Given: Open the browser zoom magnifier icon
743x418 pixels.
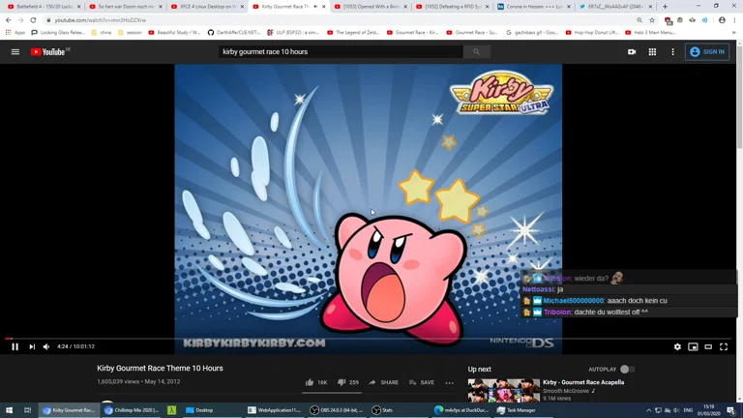Looking at the screenshot, I should click(x=639, y=20).
